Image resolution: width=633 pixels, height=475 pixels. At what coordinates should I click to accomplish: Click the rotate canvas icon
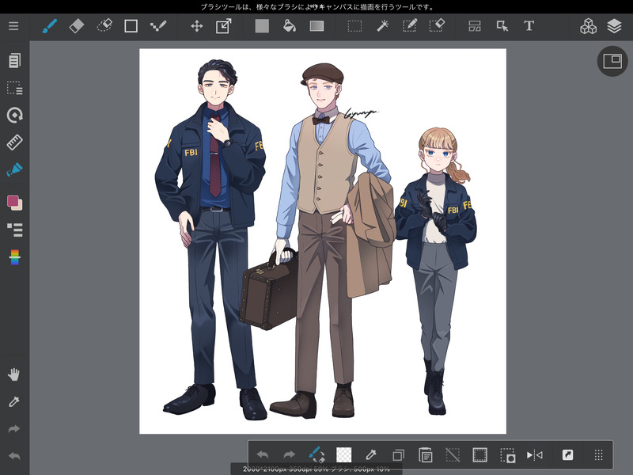[14, 115]
